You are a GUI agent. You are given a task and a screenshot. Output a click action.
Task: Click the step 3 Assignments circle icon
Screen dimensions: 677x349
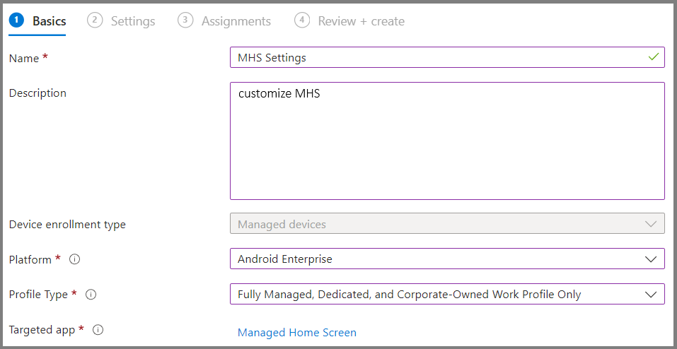point(185,20)
